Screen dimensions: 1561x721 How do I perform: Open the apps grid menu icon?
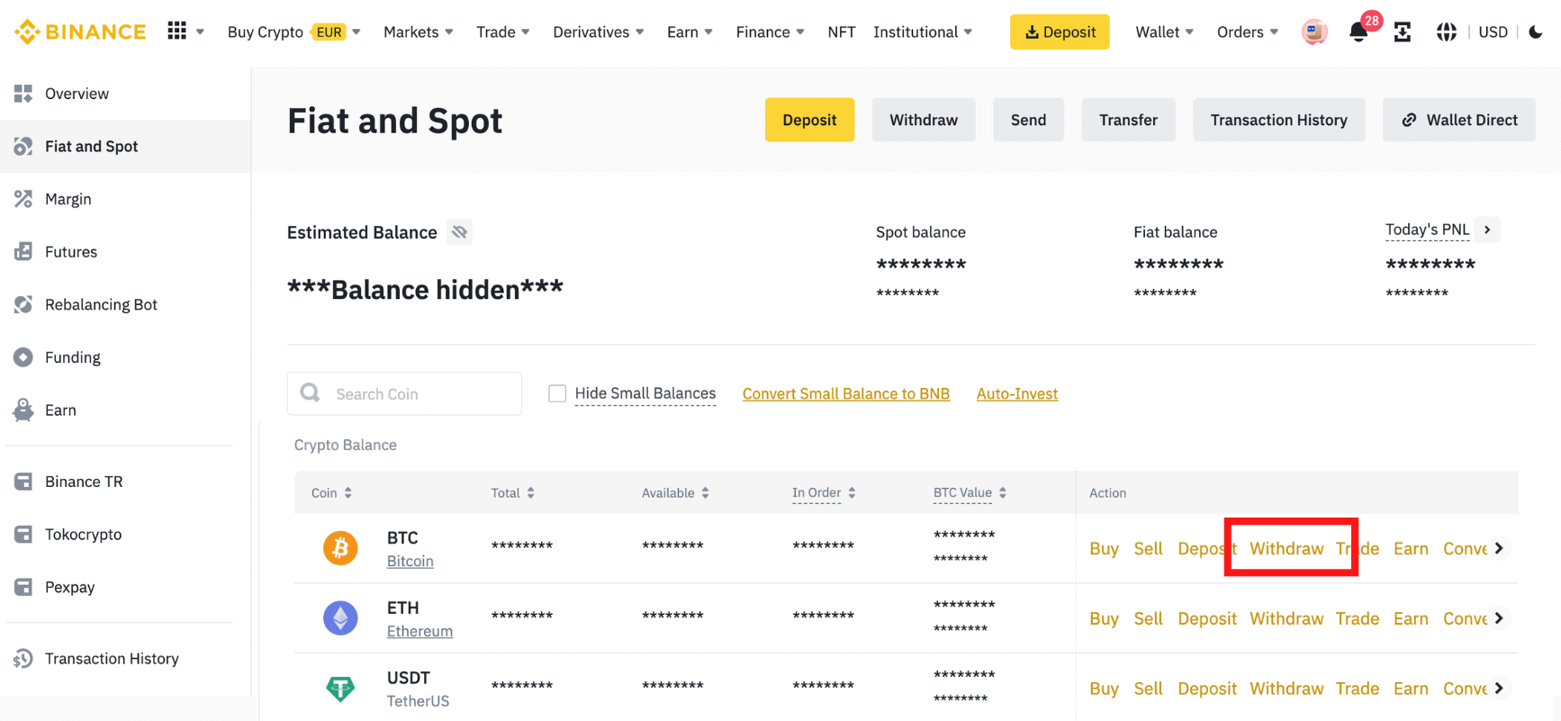click(x=177, y=32)
